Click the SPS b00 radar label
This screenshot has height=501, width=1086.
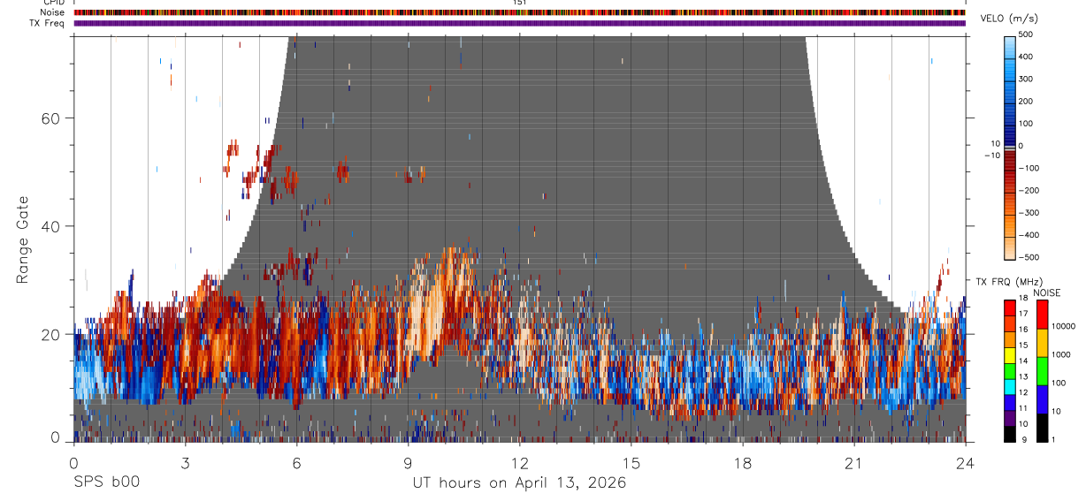[x=106, y=482]
